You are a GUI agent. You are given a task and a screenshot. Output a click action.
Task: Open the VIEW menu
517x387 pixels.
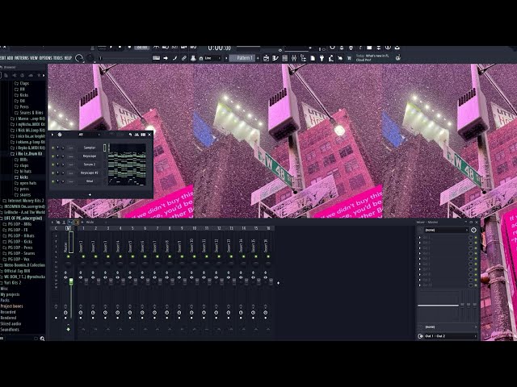(34, 58)
